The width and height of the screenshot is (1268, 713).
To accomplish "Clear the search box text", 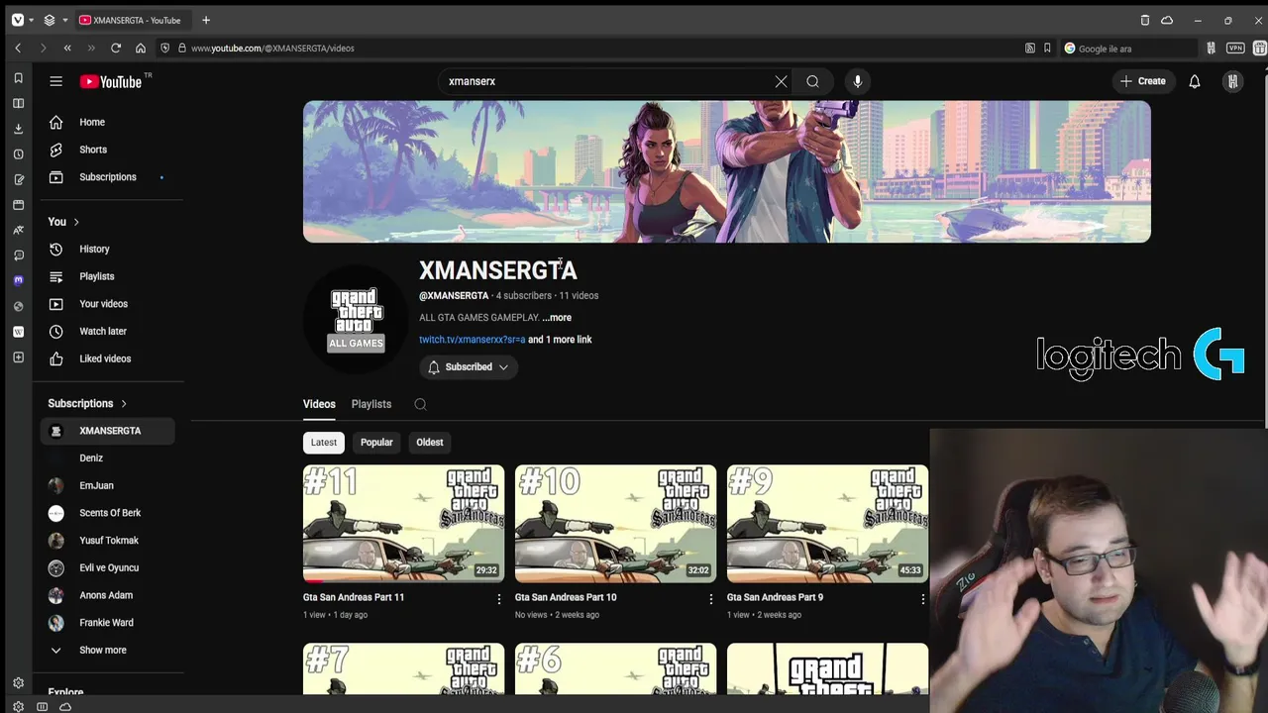I will 781,81.
